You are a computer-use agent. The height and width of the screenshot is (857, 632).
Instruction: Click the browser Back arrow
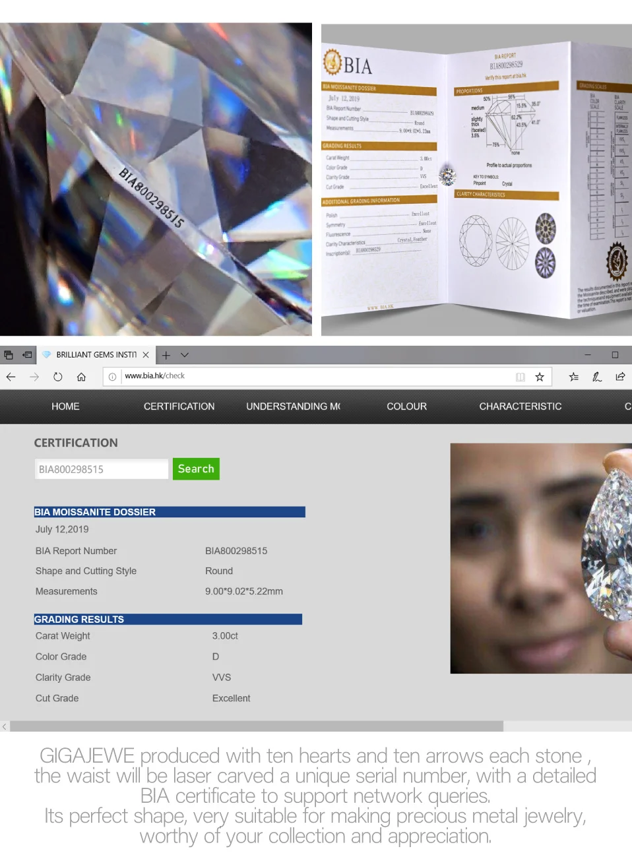11,377
